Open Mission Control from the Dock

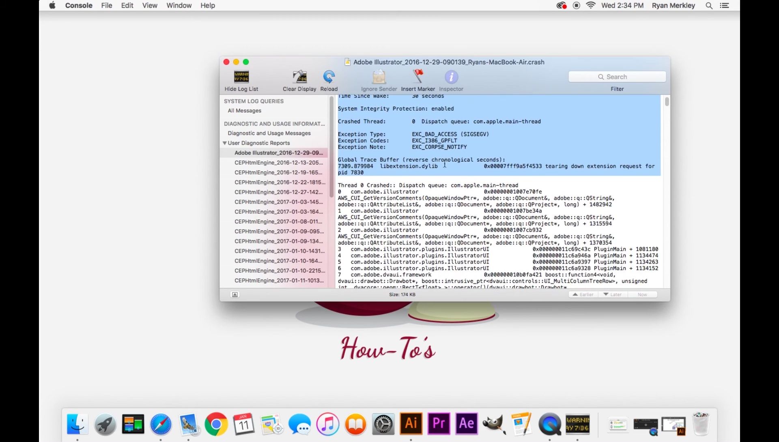[x=133, y=424]
